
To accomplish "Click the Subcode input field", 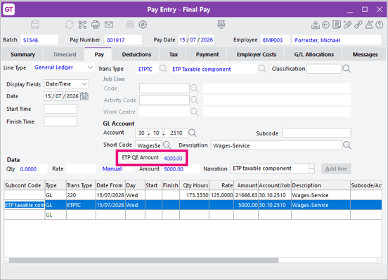I will (x=316, y=133).
